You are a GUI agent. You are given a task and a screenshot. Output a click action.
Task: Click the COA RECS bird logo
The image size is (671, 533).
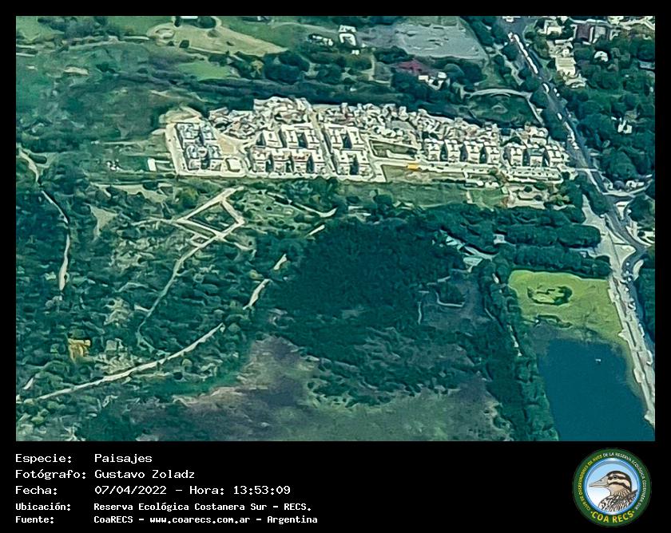click(612, 487)
